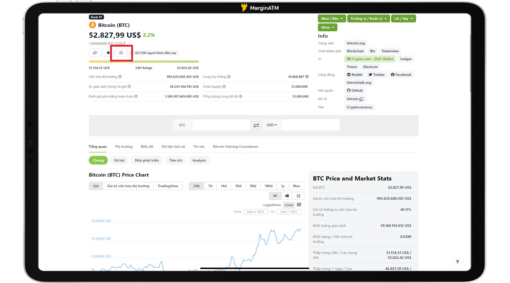510x283 pixels.
Task: Click the bell price alert icon
Action: click(108, 53)
